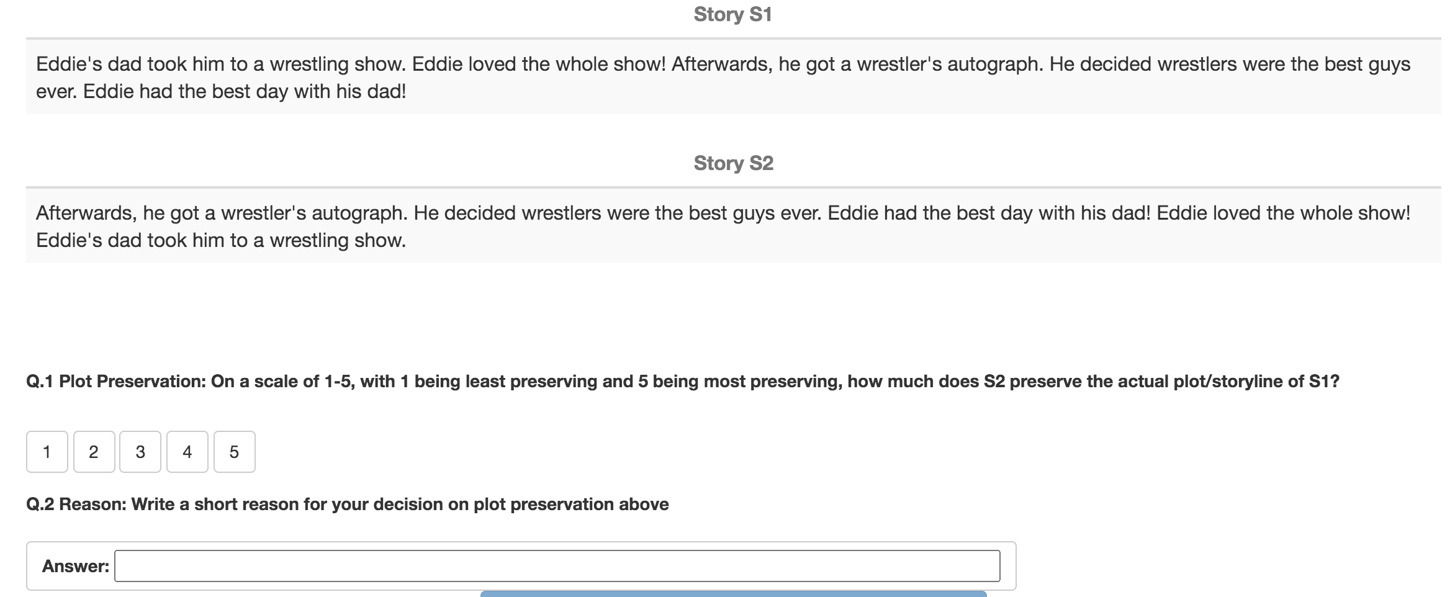
Task: Choose rating 2 on the scale
Action: click(94, 452)
